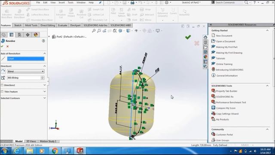The height and width of the screenshot is (155, 275).
Task: Collapse Community section
Action: [x=267, y=129]
